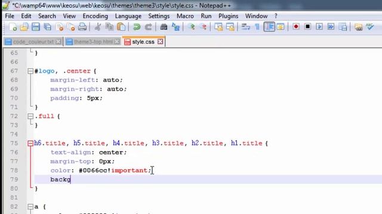Click the Zoom In icon
382x214 pixels.
tap(191, 27)
